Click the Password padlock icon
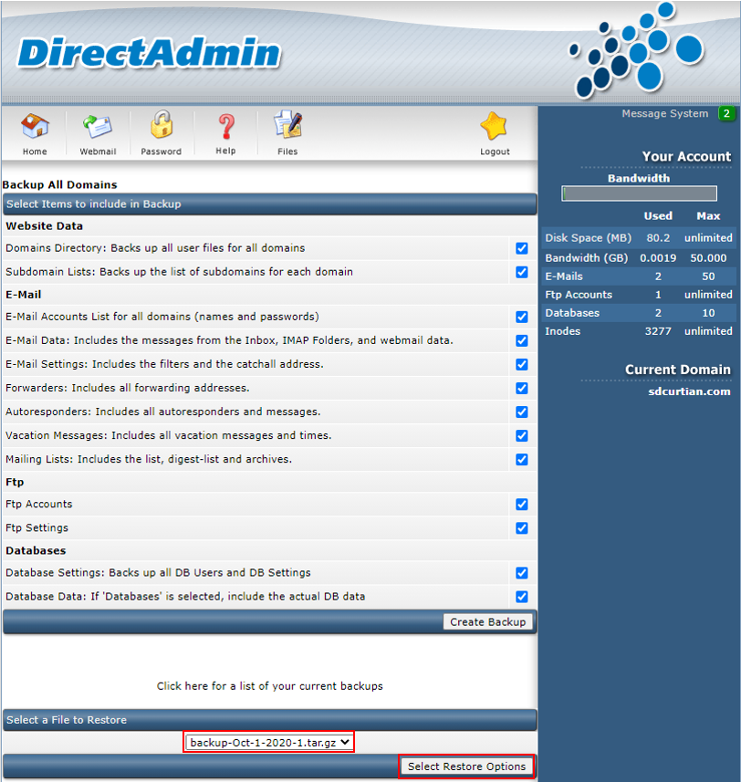Viewport: 741px width, 782px height. click(x=162, y=126)
